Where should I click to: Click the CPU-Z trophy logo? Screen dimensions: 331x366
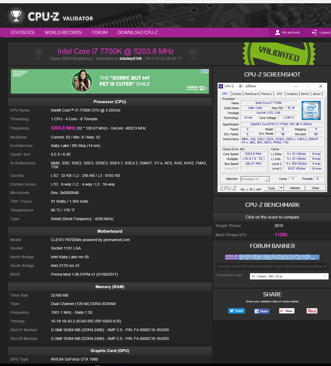coord(16,16)
